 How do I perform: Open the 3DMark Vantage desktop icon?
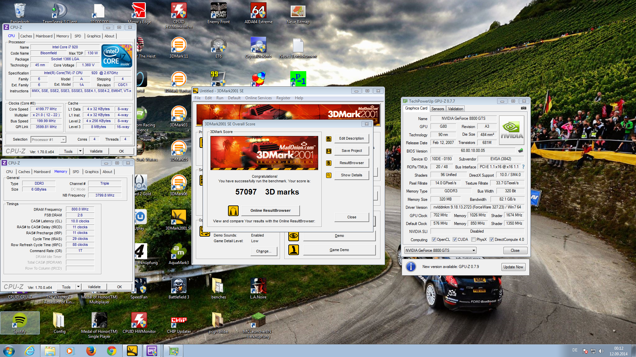point(179,82)
